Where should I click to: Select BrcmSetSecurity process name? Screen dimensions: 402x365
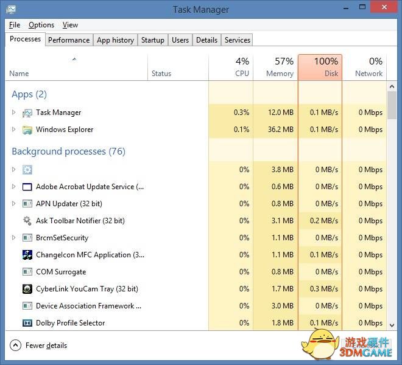62,238
